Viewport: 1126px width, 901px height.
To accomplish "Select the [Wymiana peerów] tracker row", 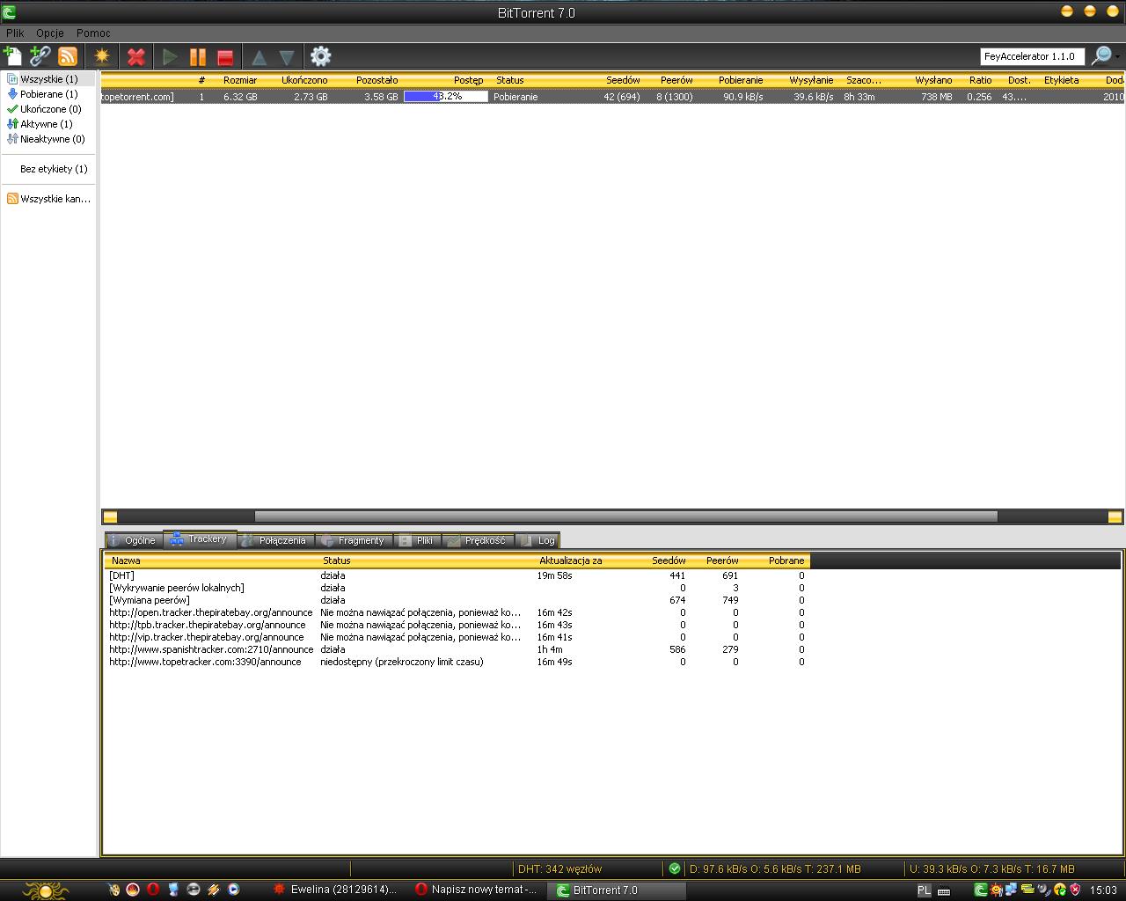I will pyautogui.click(x=457, y=600).
